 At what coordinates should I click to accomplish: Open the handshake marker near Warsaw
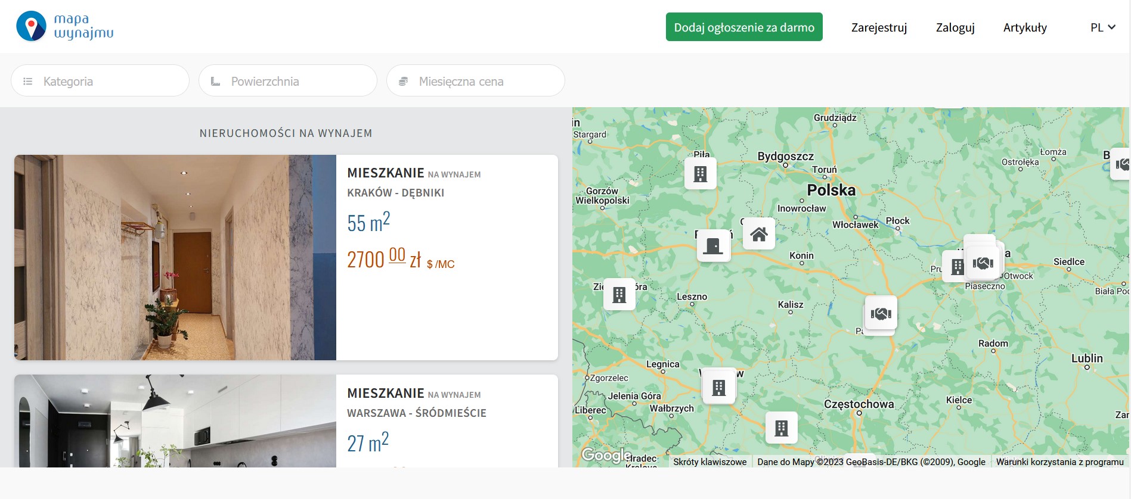(983, 263)
